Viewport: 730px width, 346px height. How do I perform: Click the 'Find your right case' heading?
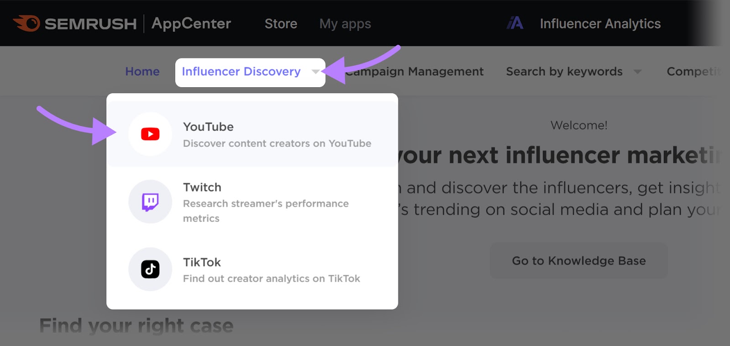point(136,326)
